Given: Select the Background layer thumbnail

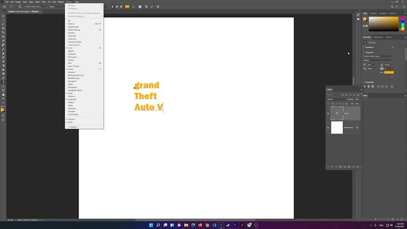Looking at the screenshot, I should pos(337,127).
